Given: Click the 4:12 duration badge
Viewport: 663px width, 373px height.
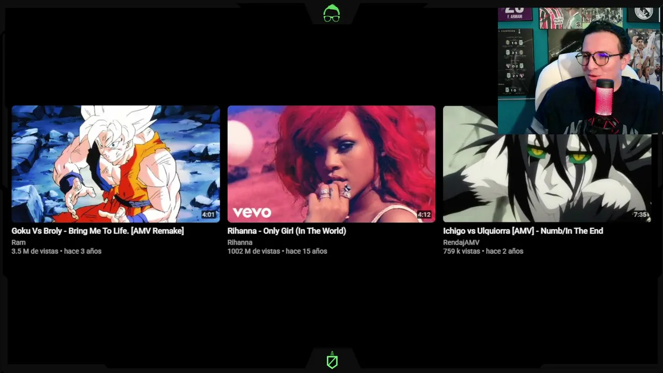Looking at the screenshot, I should [x=424, y=214].
